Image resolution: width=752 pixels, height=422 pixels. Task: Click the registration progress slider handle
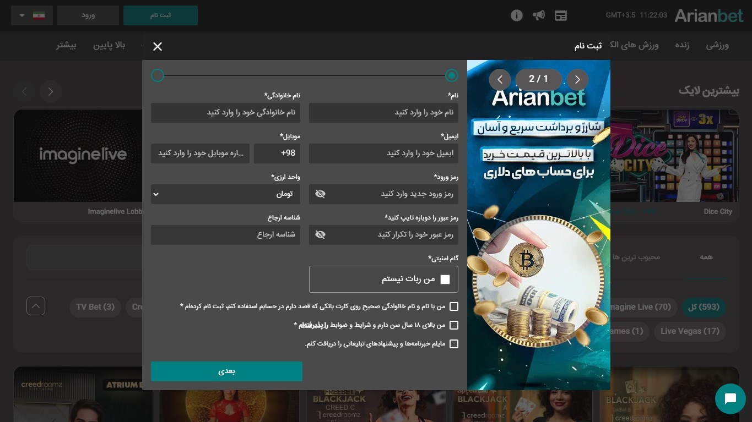click(x=452, y=75)
